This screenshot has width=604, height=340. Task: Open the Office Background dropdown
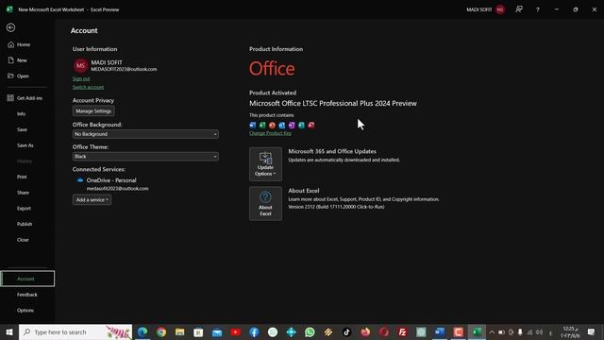tap(145, 134)
